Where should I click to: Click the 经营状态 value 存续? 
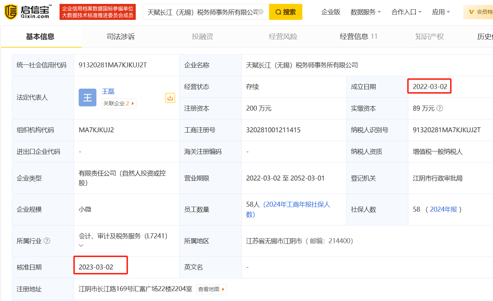[x=253, y=87]
